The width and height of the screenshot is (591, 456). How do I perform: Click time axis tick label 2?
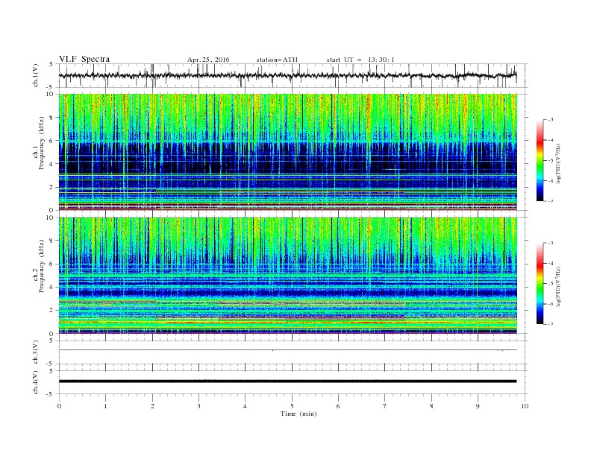(x=152, y=406)
